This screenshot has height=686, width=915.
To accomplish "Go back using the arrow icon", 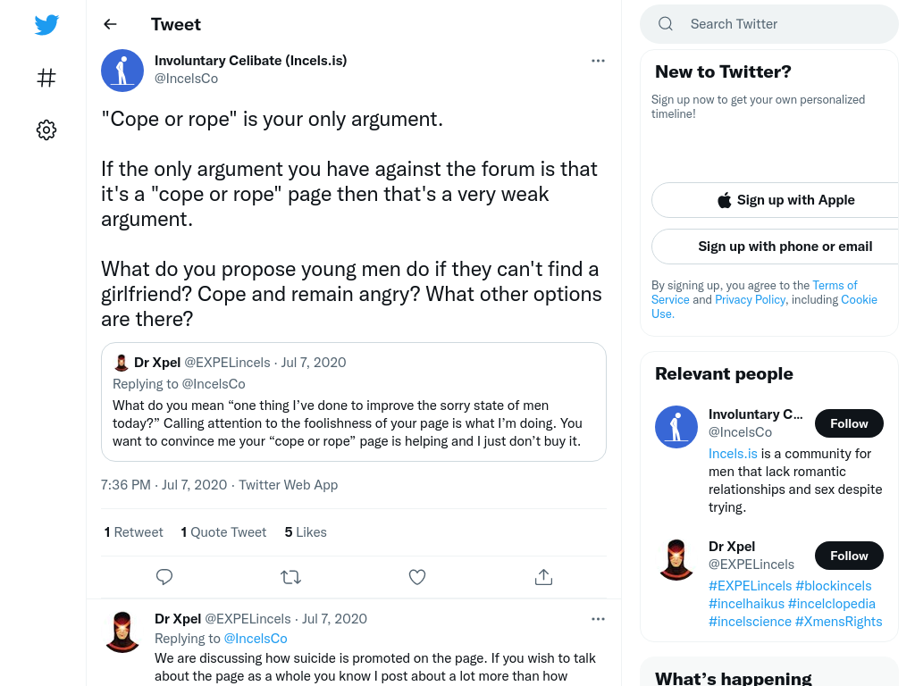I will (x=110, y=24).
